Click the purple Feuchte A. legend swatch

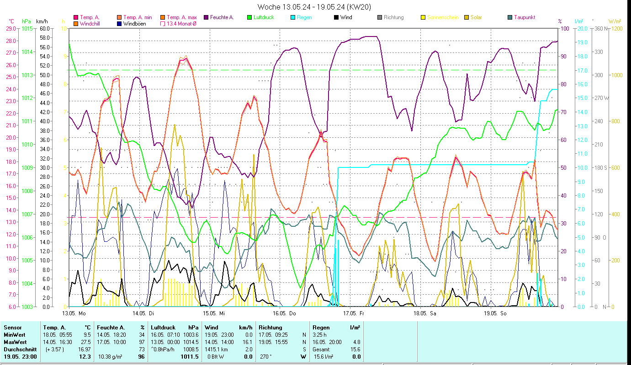[x=207, y=17]
